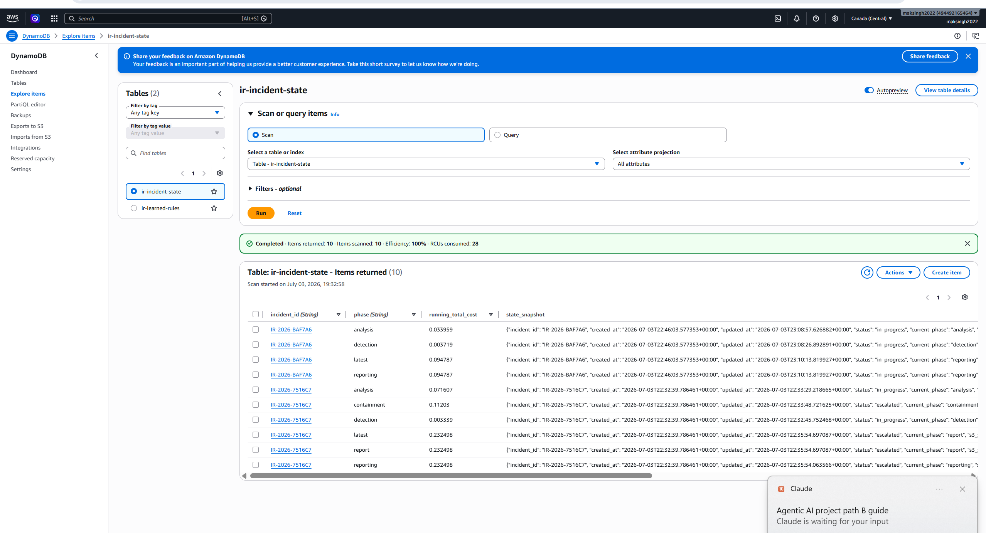Click View table details button

[x=947, y=90]
